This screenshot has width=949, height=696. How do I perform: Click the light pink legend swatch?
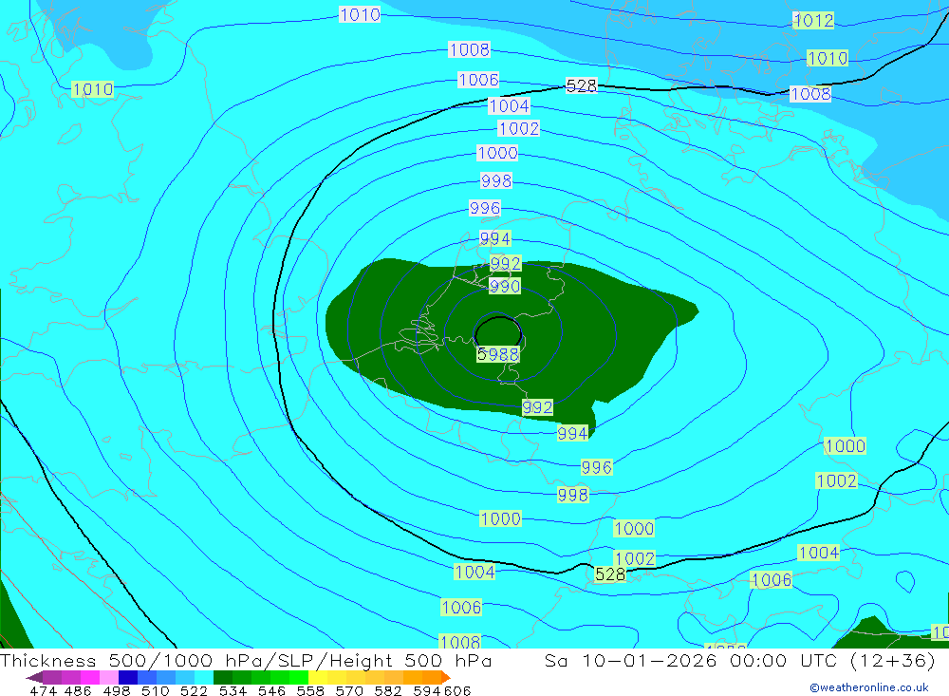[x=109, y=677]
